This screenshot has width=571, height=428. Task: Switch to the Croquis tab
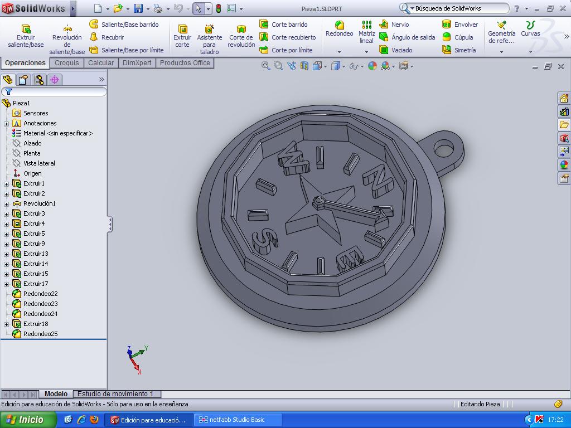[67, 63]
